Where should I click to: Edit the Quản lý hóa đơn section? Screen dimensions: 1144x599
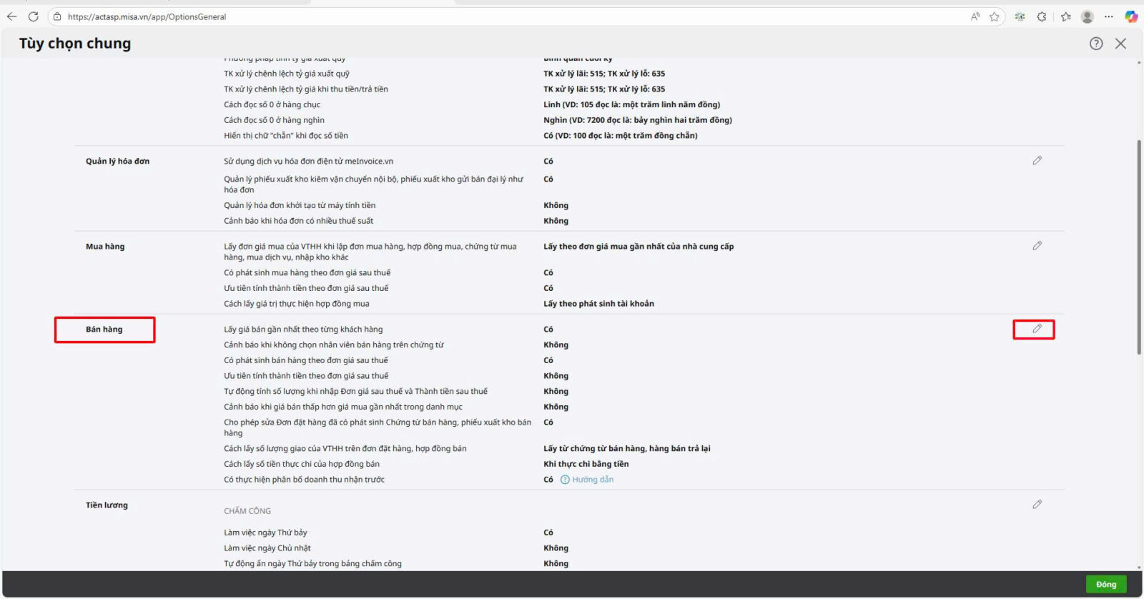(1037, 161)
